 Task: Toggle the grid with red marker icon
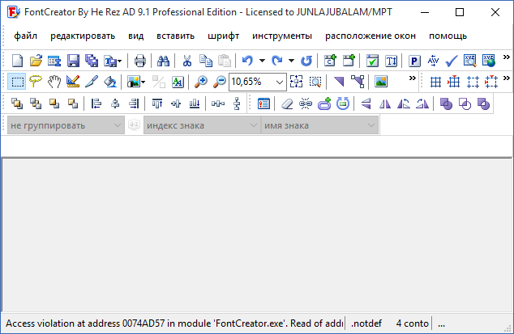pyautogui.click(x=454, y=82)
